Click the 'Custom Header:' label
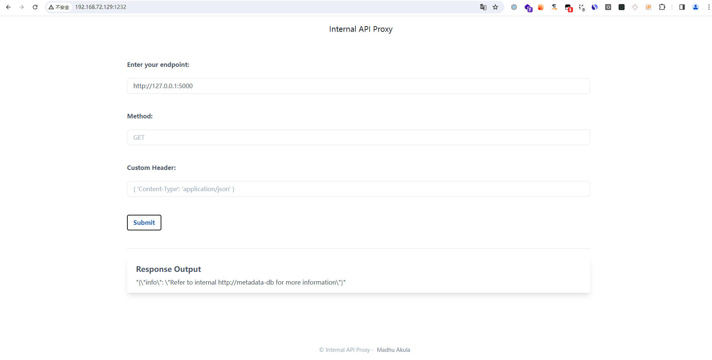 tap(151, 168)
